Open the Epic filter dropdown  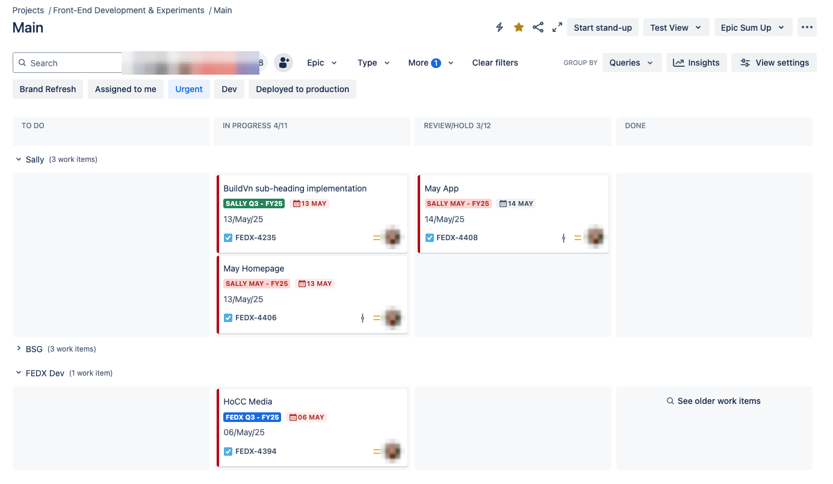322,63
